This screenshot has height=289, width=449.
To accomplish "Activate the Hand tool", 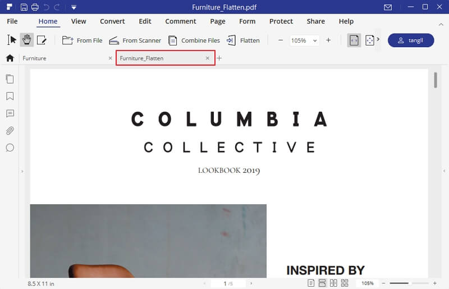I will 26,40.
